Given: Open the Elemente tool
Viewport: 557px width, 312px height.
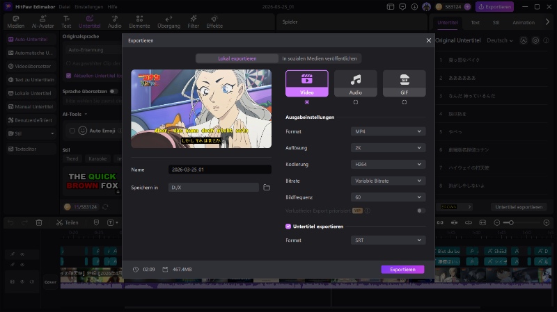Looking at the screenshot, I should (139, 22).
